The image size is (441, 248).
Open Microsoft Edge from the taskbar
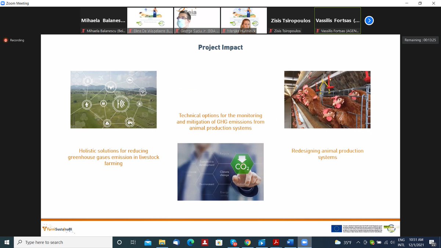tap(190, 242)
